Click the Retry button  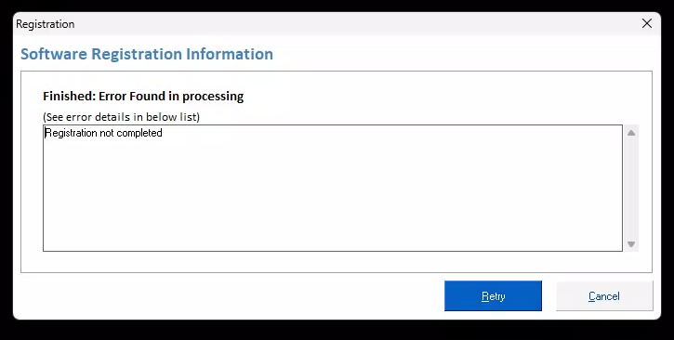[x=493, y=295]
